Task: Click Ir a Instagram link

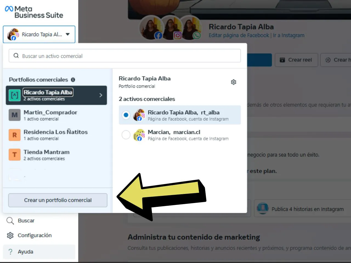Action: click(x=289, y=35)
